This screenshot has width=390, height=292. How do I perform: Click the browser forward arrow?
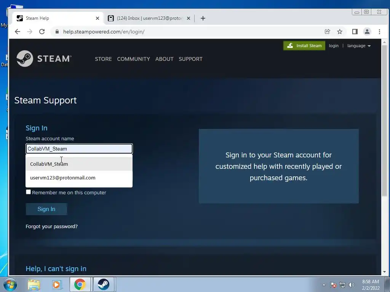[x=30, y=32]
